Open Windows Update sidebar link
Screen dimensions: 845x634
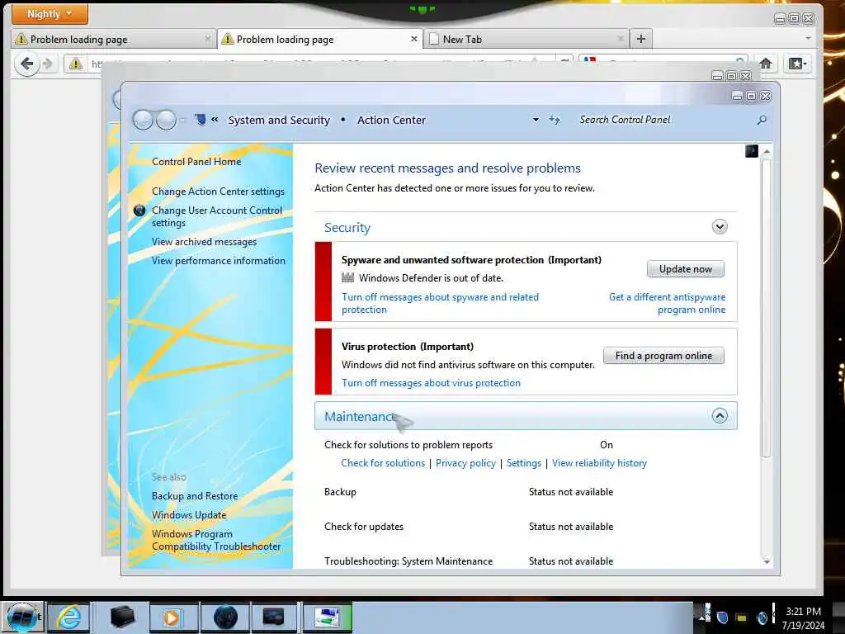point(189,515)
